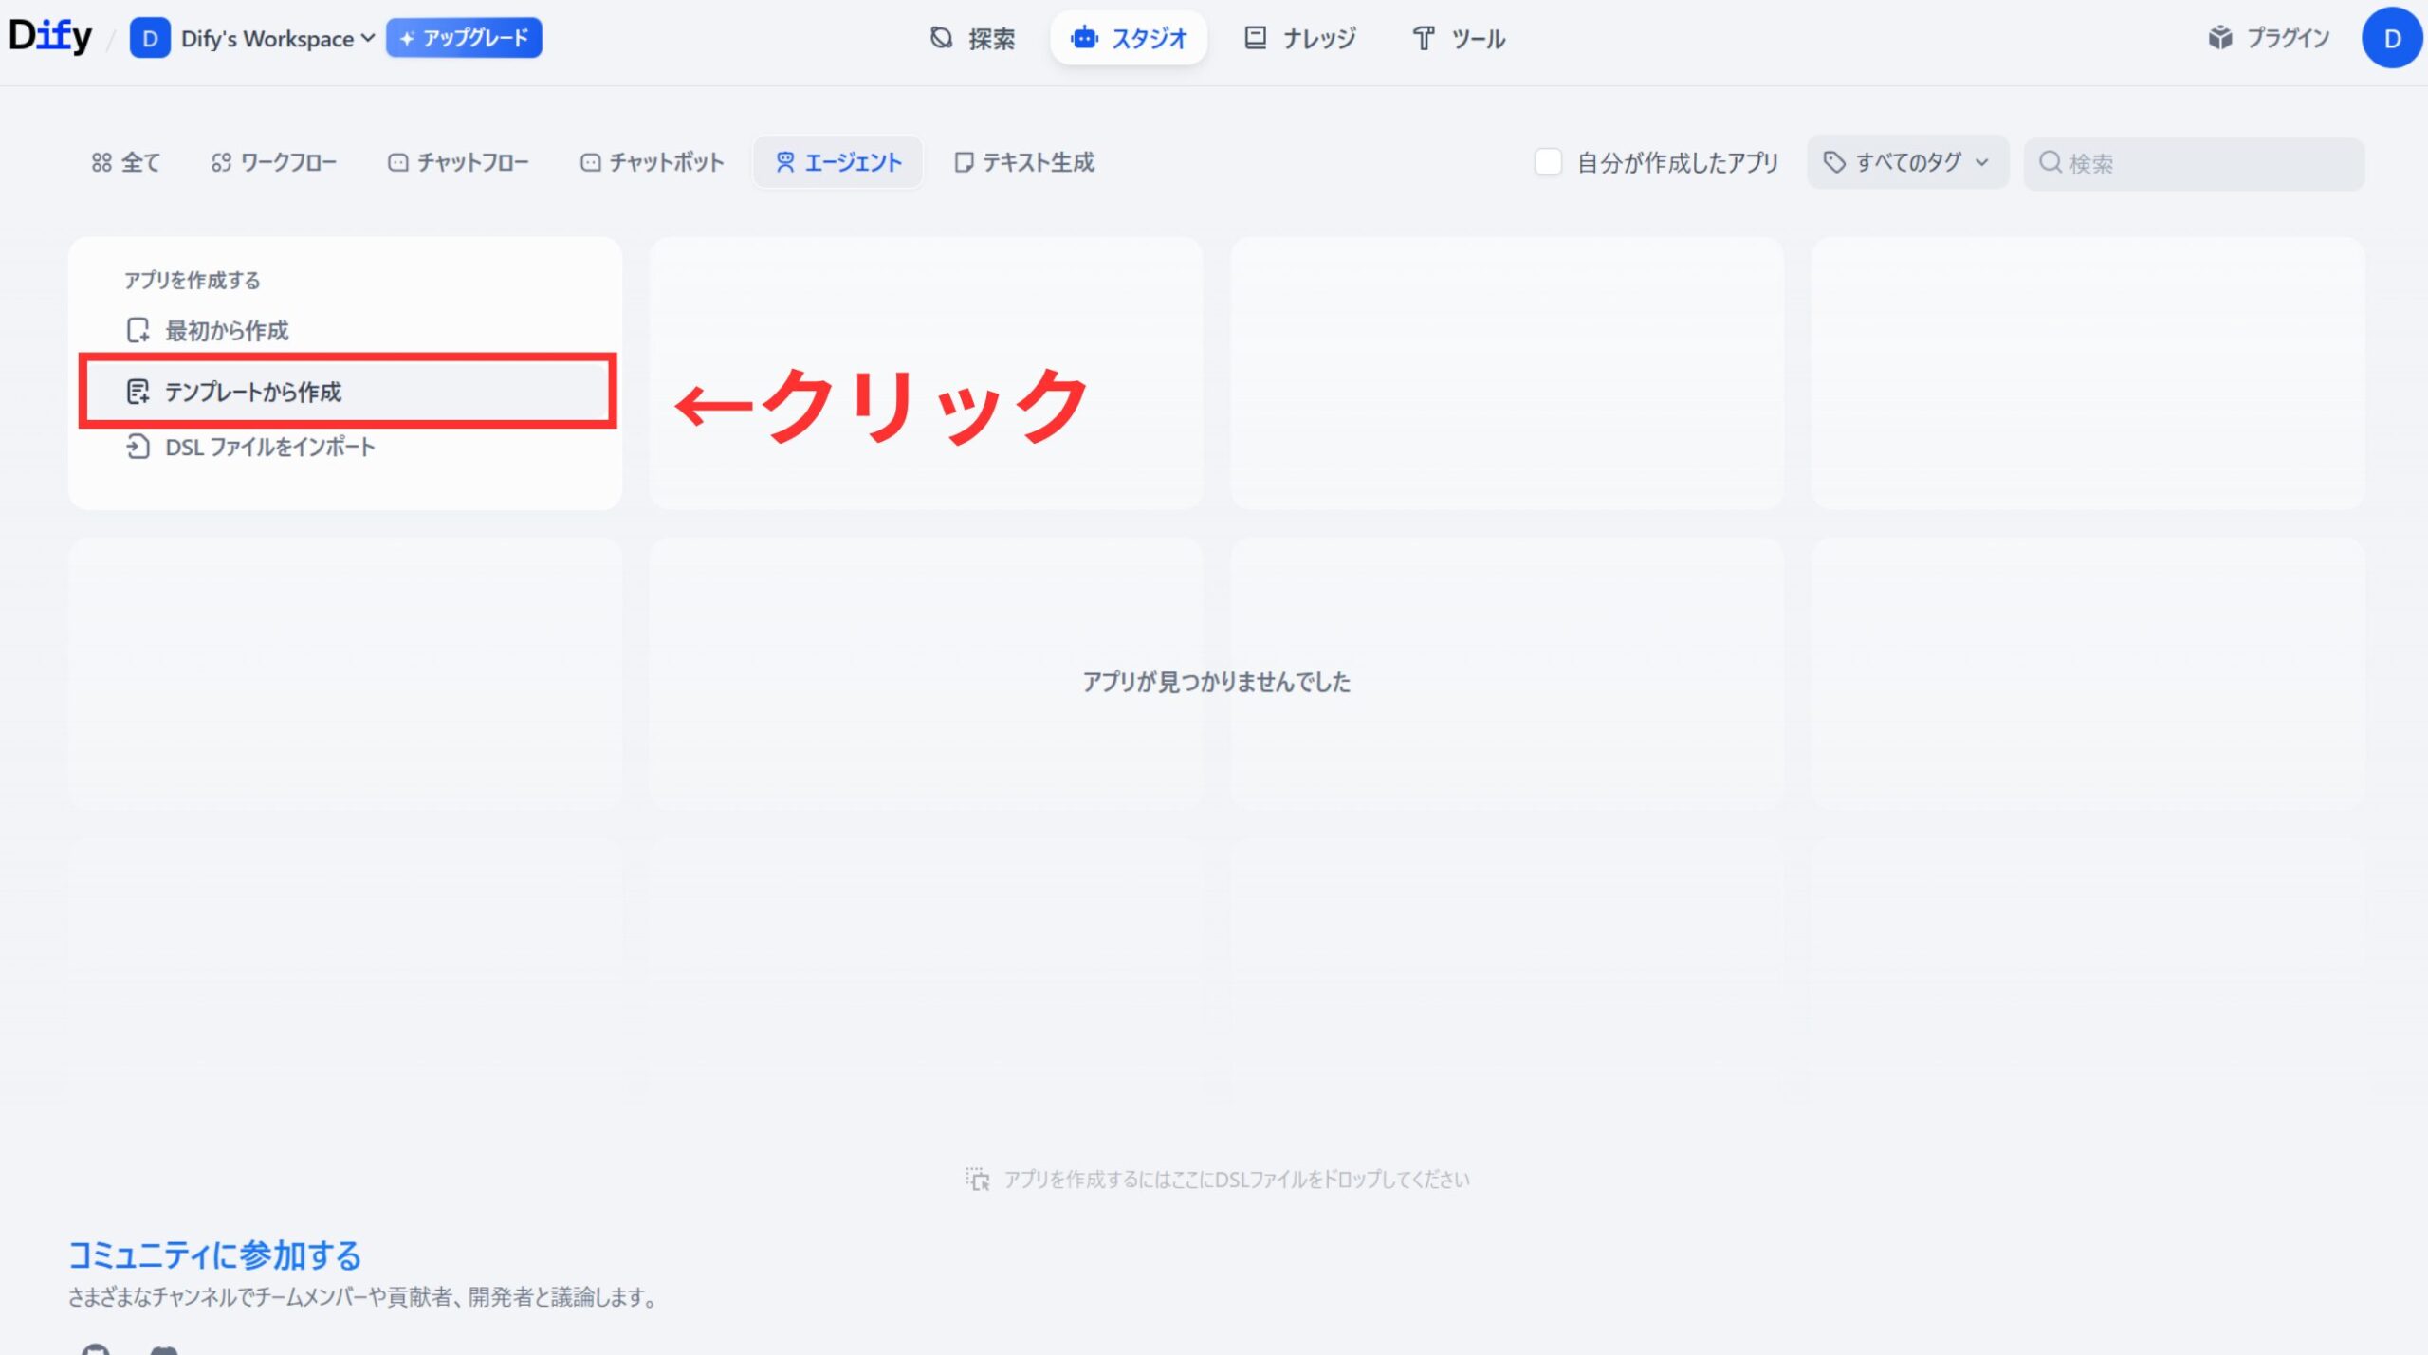
Task: Filter apps by チャットボット
Action: pyautogui.click(x=652, y=162)
